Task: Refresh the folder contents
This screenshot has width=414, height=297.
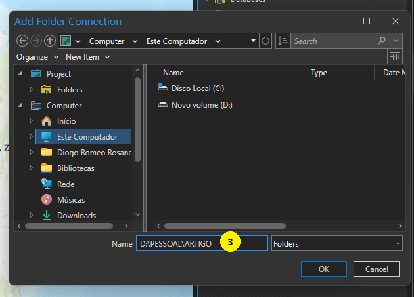Action: coord(265,41)
